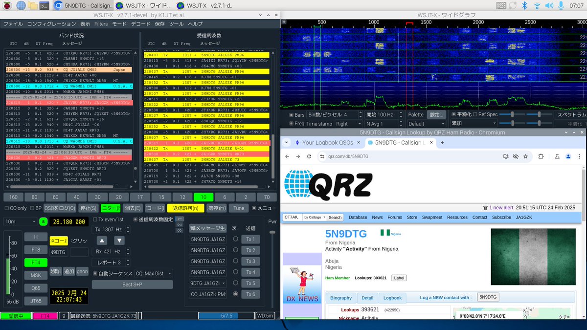This screenshot has width=587, height=330.
Task: Open Chromium three-dot menu
Action: [580, 156]
